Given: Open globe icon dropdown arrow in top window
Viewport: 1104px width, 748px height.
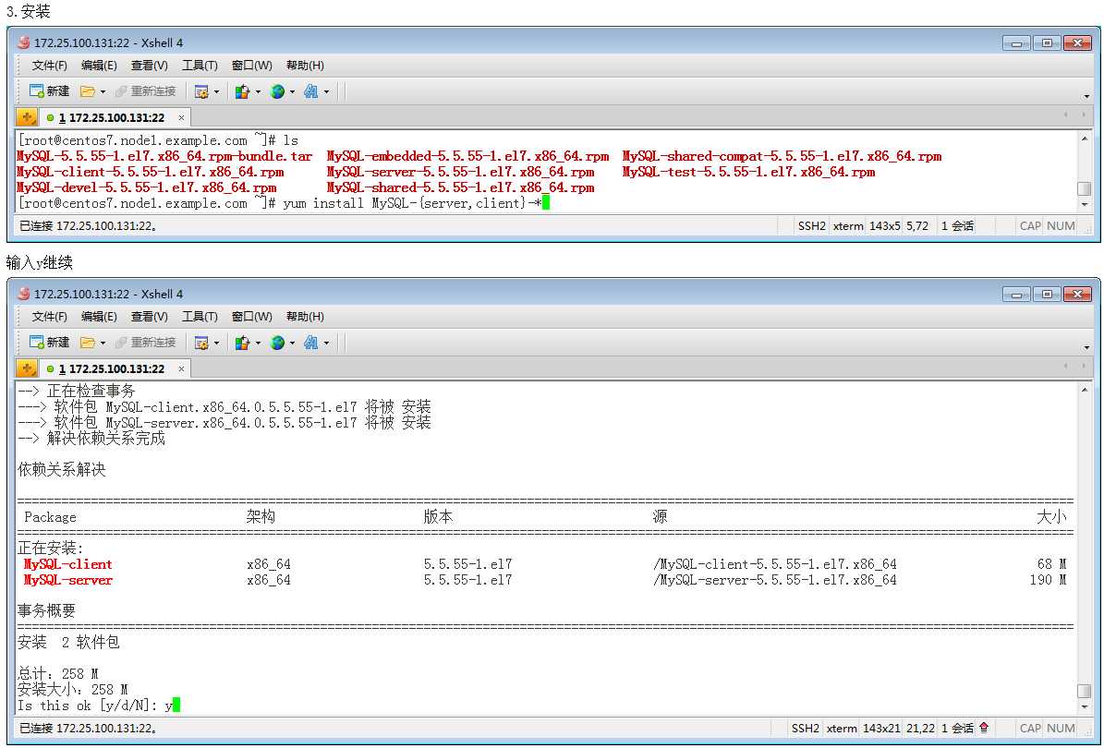Looking at the screenshot, I should pyautogui.click(x=292, y=91).
